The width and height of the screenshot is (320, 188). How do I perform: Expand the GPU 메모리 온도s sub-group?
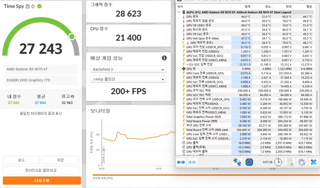click(x=183, y=43)
